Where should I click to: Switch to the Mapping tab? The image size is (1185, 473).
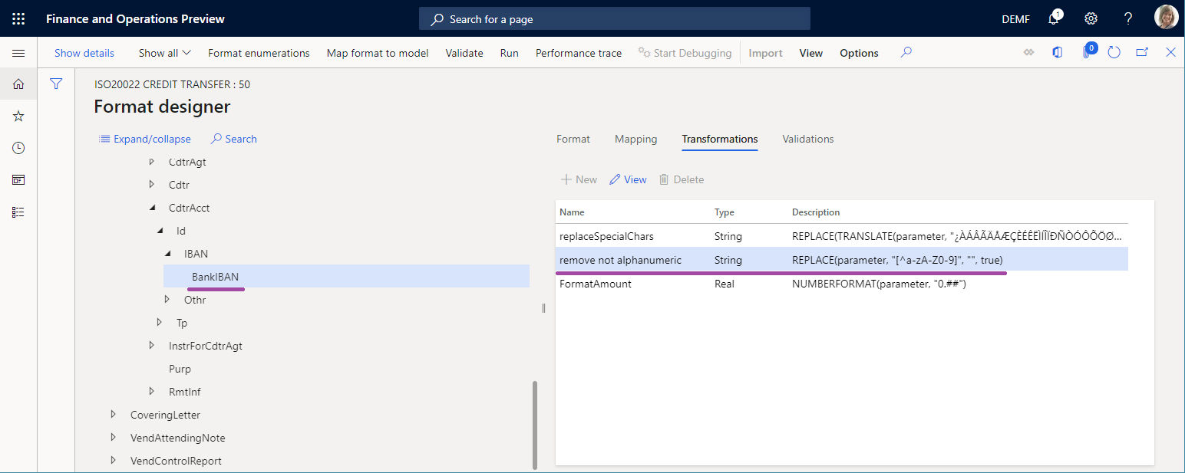[x=635, y=139]
